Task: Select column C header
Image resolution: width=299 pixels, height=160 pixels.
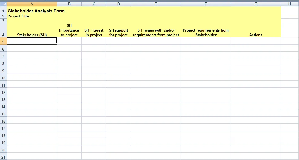Action: tap(94, 4)
